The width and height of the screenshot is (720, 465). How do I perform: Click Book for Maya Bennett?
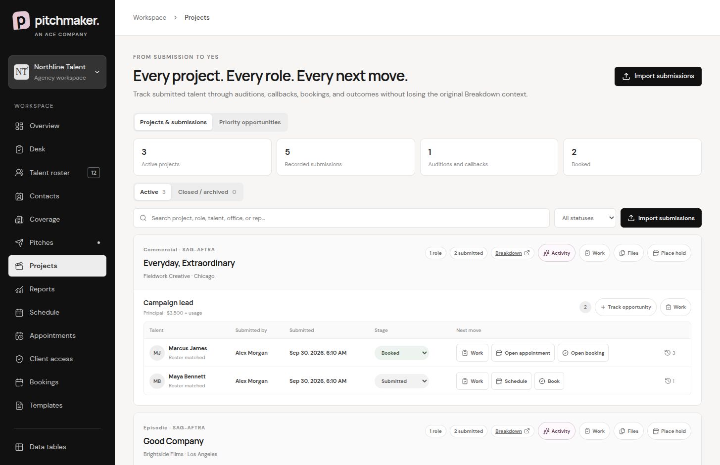point(549,381)
